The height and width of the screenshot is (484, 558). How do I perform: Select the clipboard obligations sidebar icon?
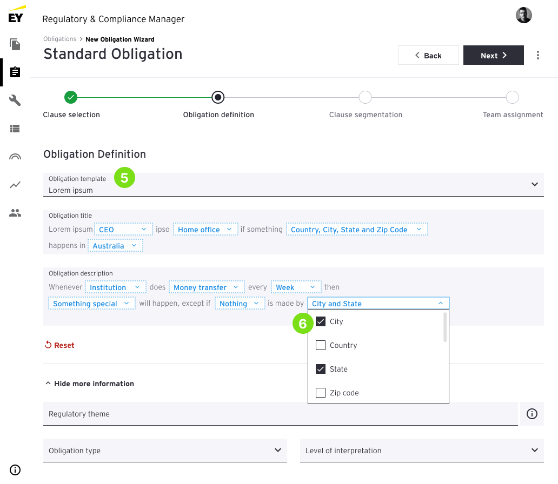tap(15, 72)
